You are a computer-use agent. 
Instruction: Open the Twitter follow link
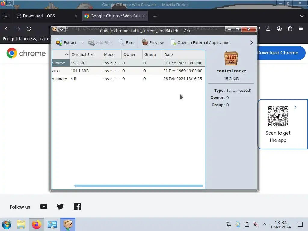(60, 206)
